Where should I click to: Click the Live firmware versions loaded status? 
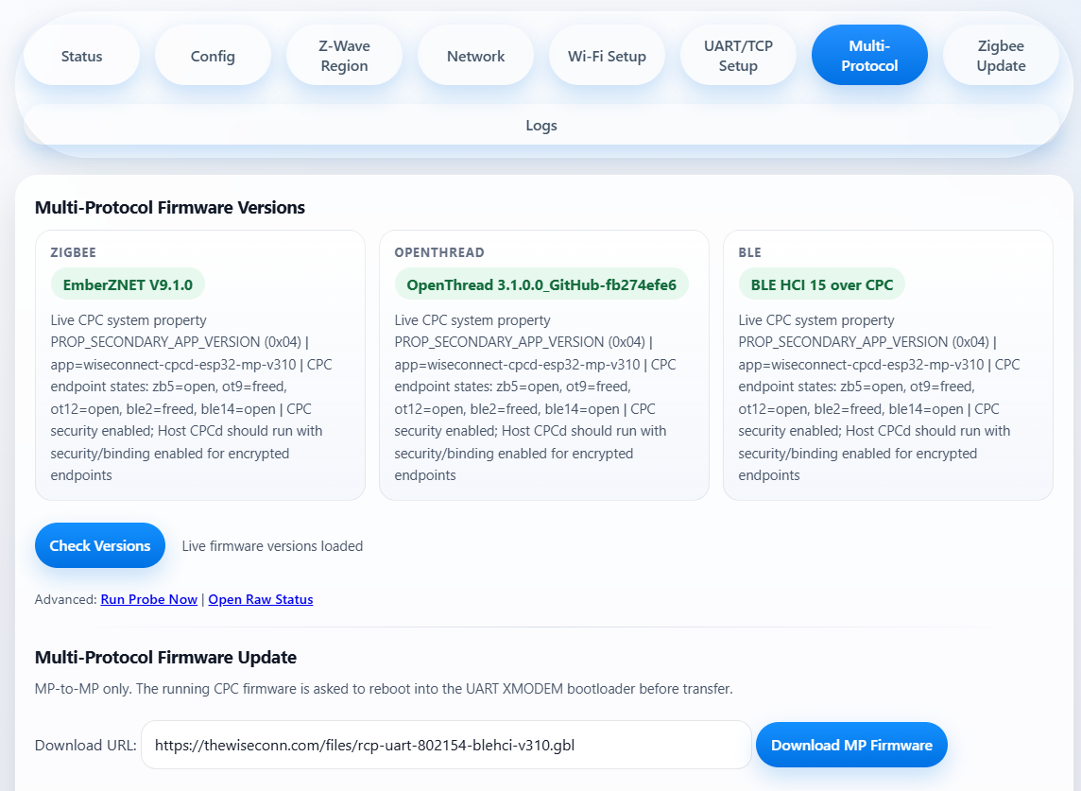click(x=272, y=546)
